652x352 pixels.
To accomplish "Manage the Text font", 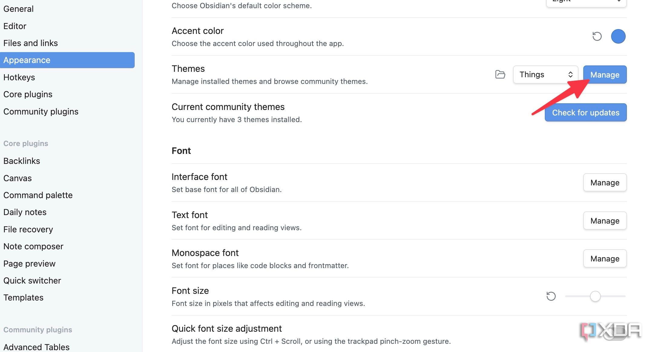I will 605,221.
